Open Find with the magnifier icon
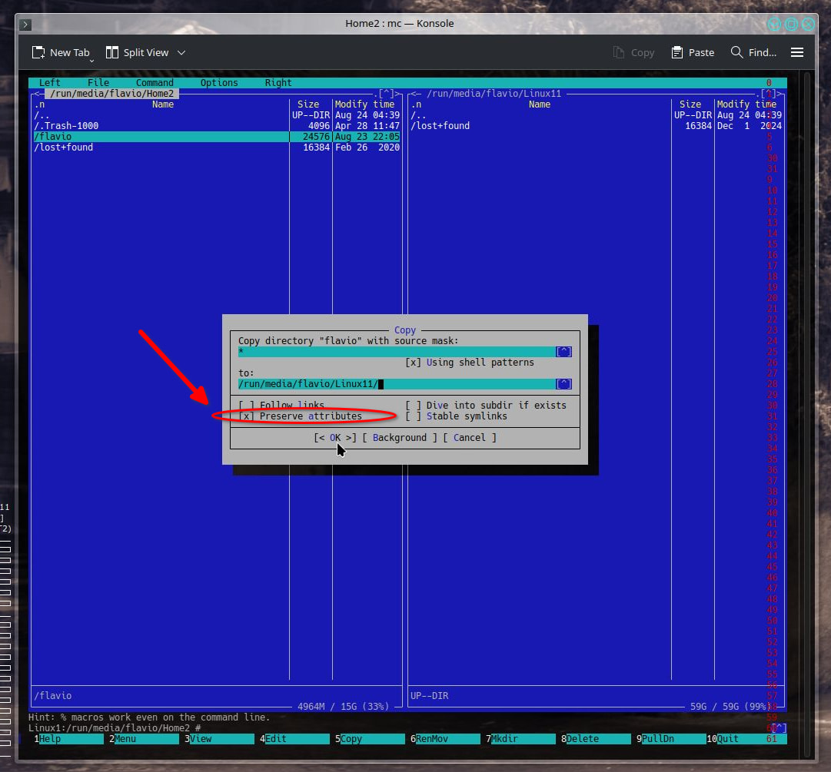This screenshot has height=772, width=831. point(736,52)
